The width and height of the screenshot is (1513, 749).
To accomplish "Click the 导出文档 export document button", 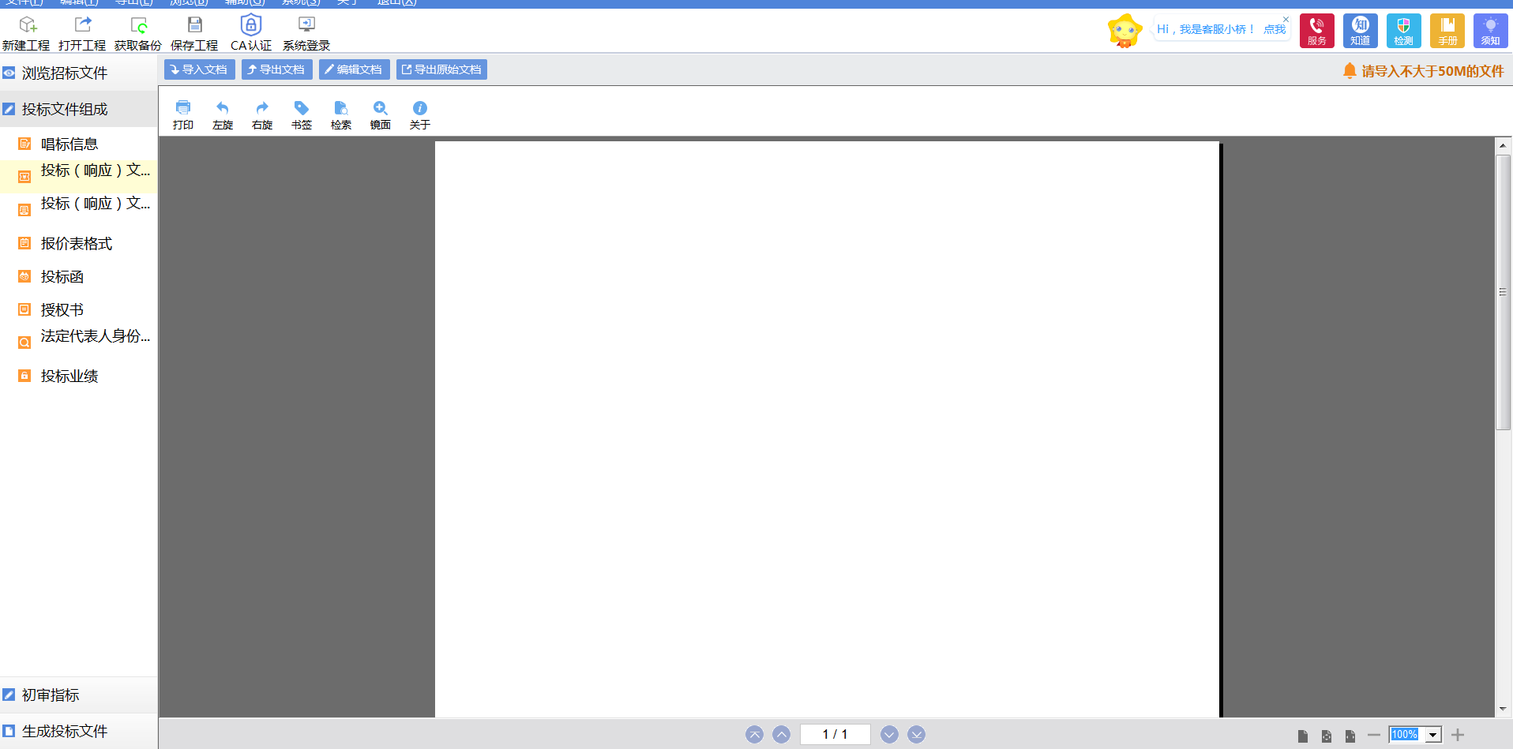I will 277,69.
